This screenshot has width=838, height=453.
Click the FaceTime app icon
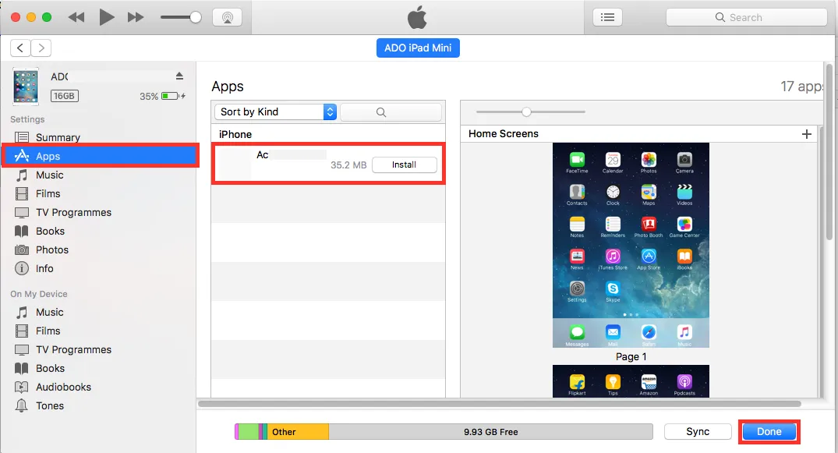577,159
